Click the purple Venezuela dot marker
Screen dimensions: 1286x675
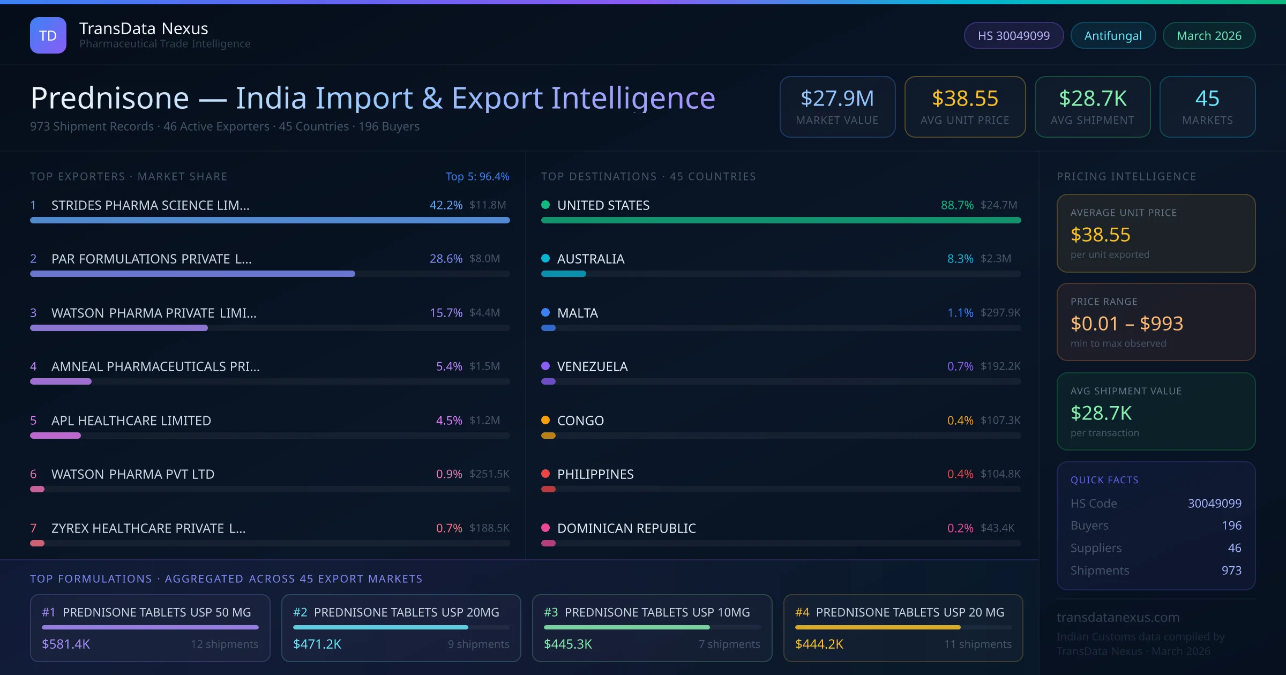pos(545,366)
